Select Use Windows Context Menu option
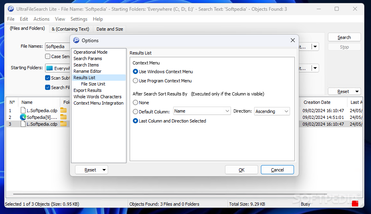 click(x=135, y=72)
